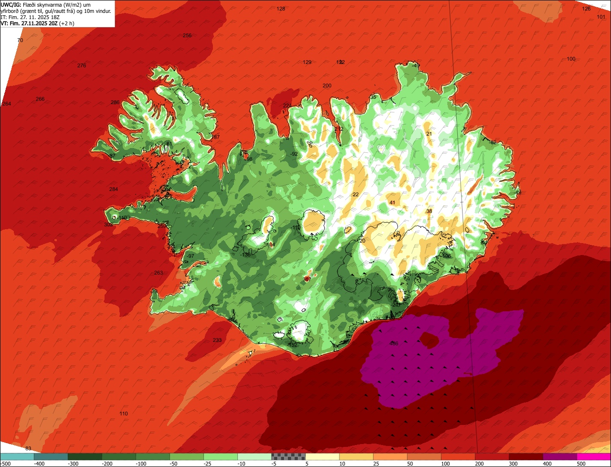611x467 pixels.
Task: Click the map value 284 west of Iceland
Action: coord(114,190)
